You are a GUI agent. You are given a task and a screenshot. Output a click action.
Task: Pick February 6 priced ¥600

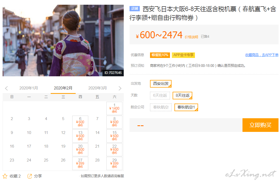click(80, 122)
